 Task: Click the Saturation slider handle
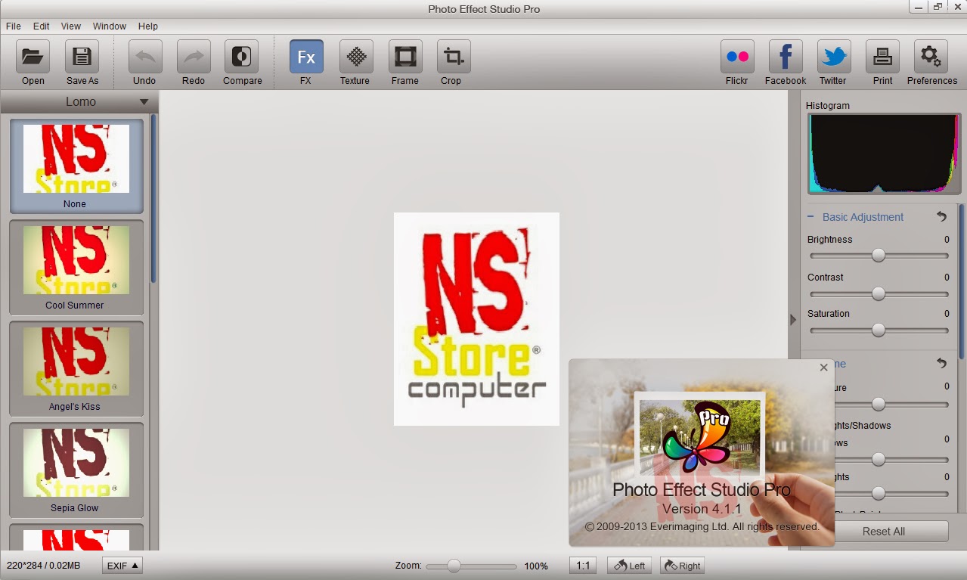click(x=878, y=330)
